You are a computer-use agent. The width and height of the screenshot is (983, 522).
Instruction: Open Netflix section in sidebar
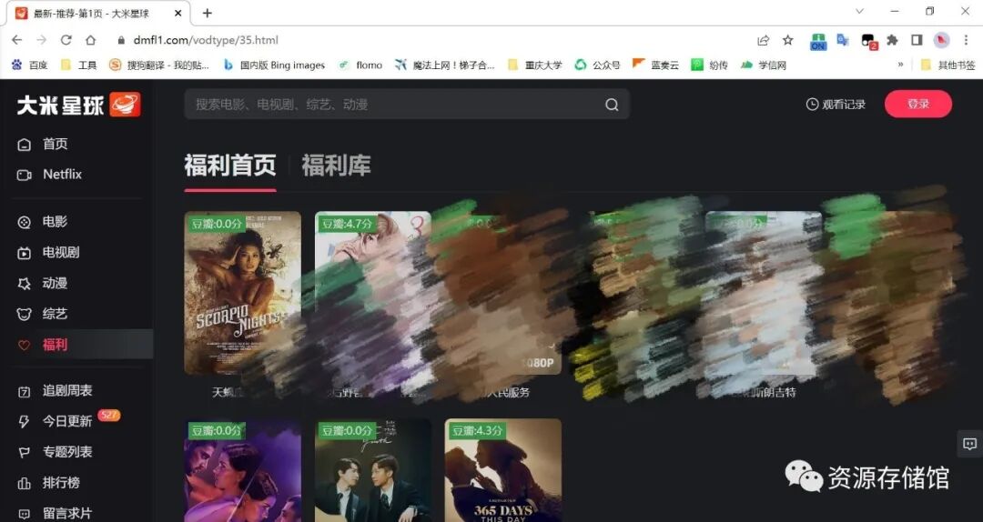(49, 175)
